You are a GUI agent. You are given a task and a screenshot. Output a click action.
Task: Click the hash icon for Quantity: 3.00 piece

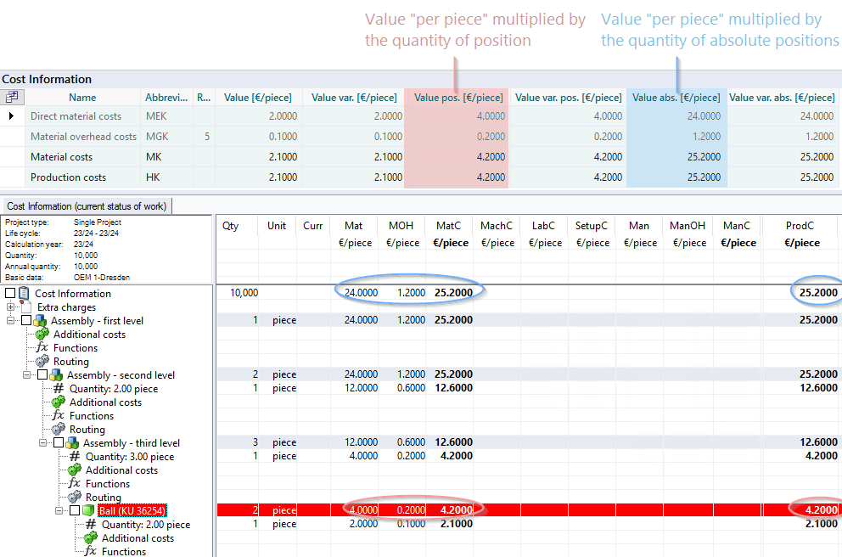[75, 457]
